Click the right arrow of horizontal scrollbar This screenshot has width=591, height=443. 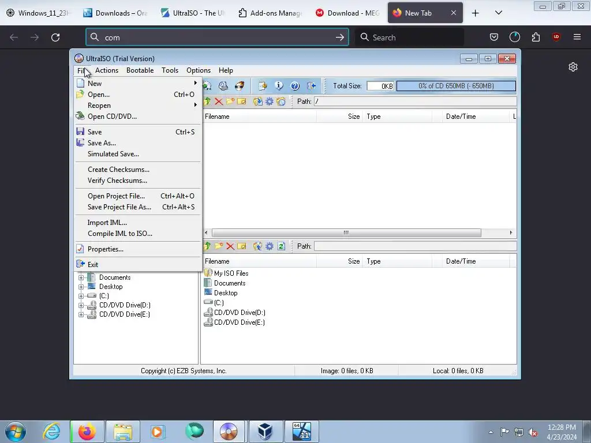pos(511,233)
